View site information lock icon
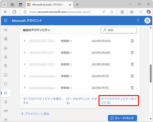The height and width of the screenshot is (122, 153). point(25,12)
